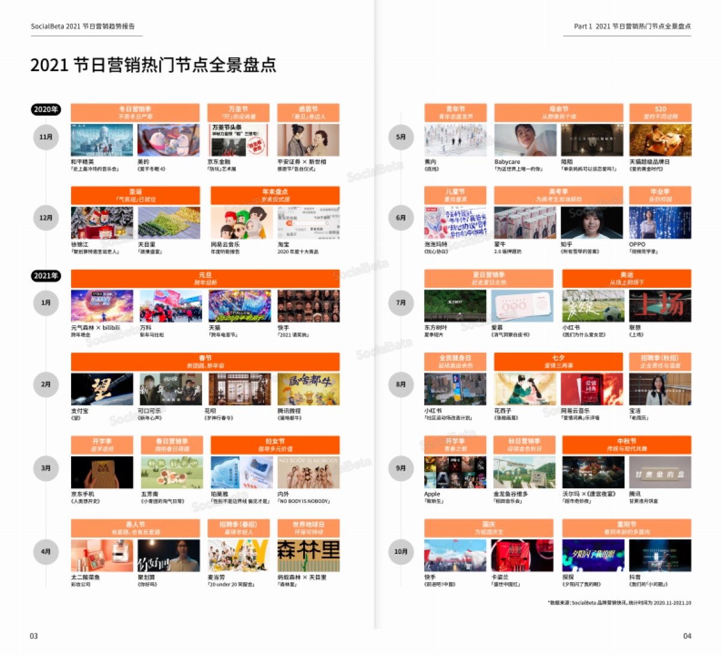Click the Part 1 header on right page

click(632, 26)
